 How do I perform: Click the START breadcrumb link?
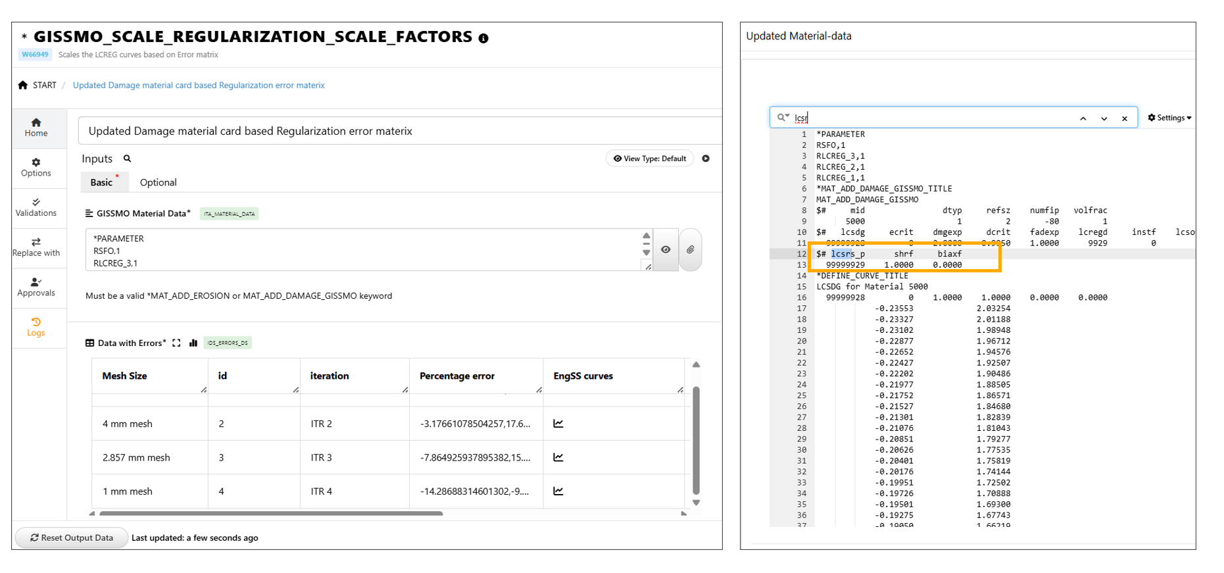click(44, 85)
